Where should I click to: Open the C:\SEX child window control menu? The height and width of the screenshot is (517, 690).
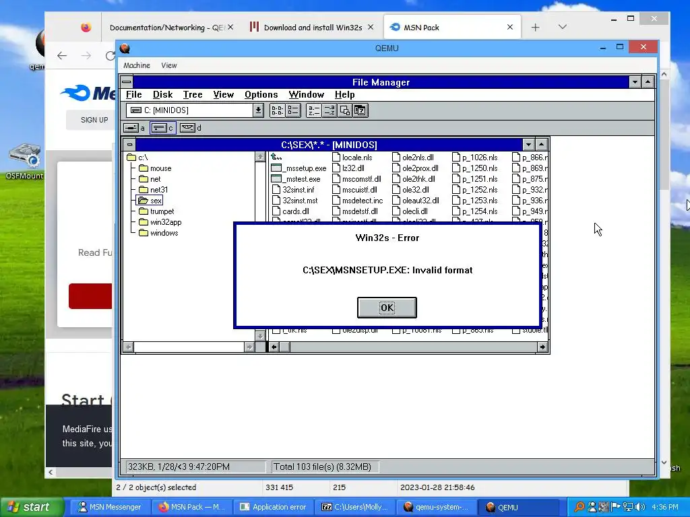129,144
